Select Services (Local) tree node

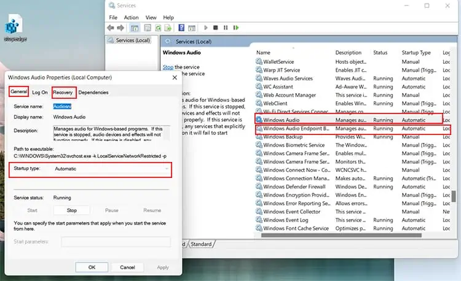133,40
